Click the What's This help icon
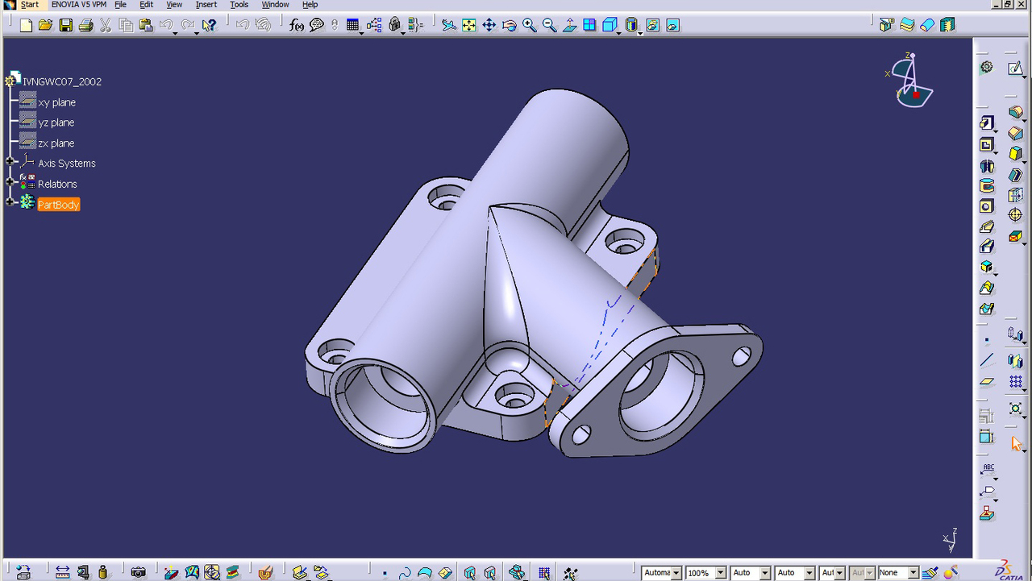Image resolution: width=1032 pixels, height=581 pixels. [x=209, y=26]
